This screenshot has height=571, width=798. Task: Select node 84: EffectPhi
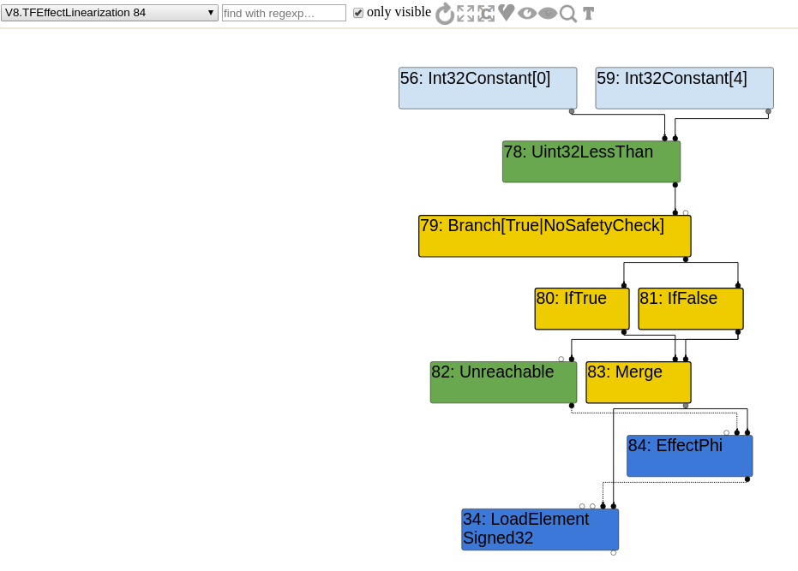coord(690,456)
